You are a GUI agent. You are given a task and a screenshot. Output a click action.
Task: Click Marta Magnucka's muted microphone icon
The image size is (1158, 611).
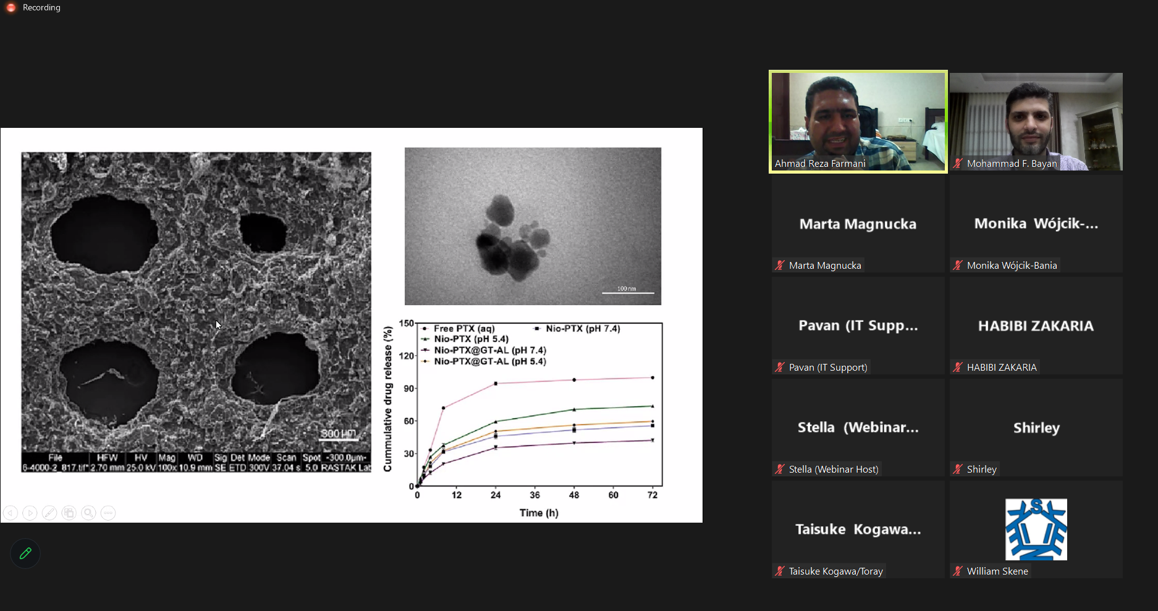[780, 266]
